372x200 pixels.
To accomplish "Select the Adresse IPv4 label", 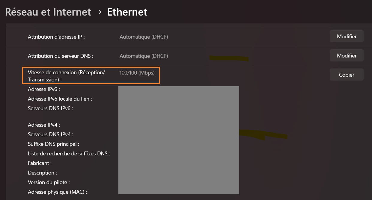I will pos(44,125).
